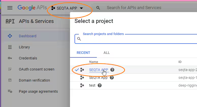
Task: Click the project icon in test row
Action: point(82,85)
